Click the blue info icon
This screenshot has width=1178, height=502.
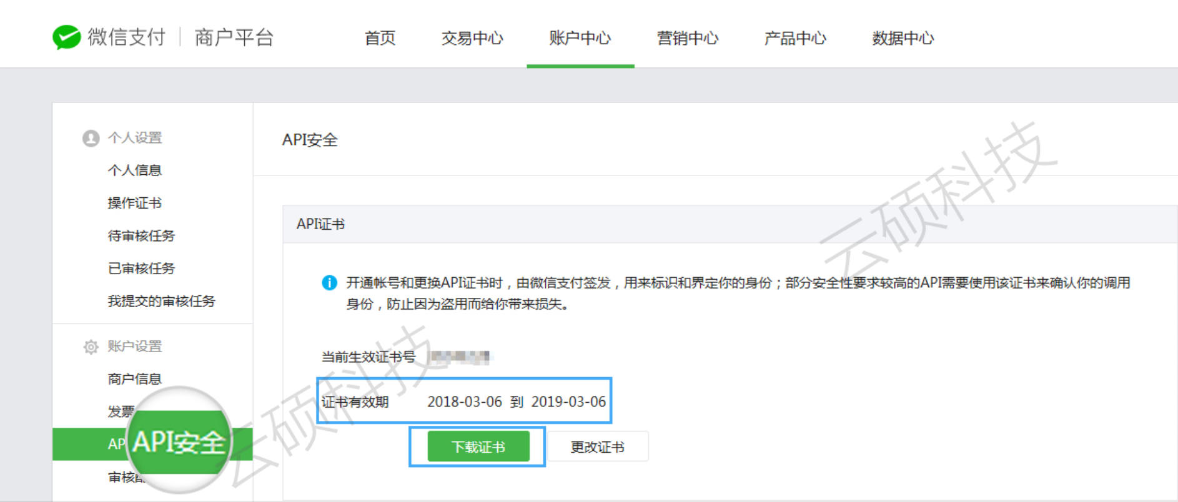click(x=329, y=283)
